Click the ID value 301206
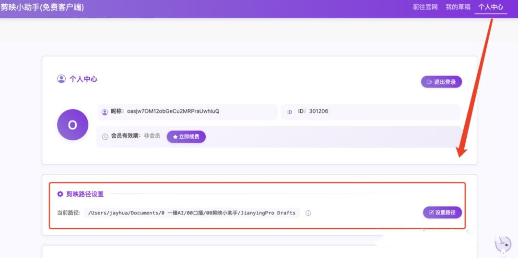 (x=319, y=112)
